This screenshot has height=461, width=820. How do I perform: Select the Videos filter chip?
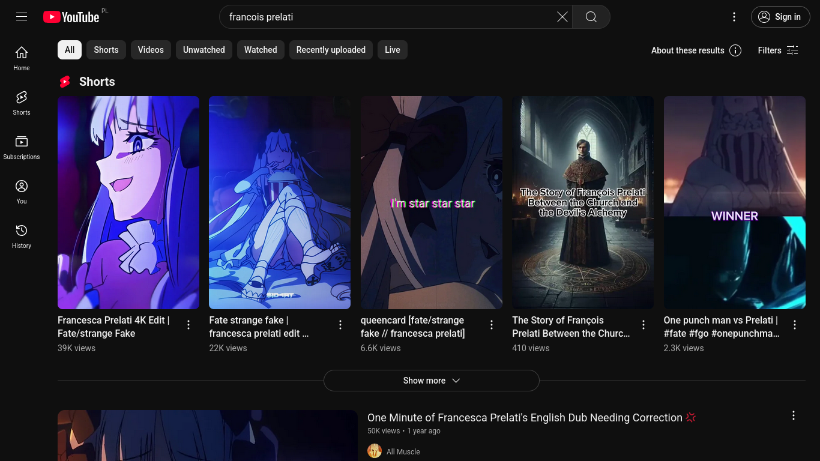[x=151, y=50]
